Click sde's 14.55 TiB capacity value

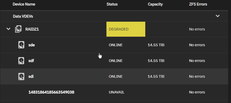(156, 45)
